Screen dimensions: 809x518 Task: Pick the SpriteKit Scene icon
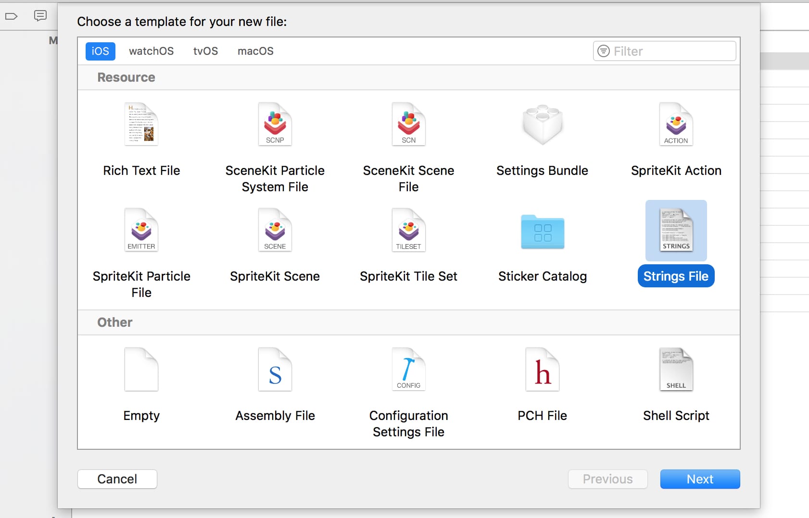point(275,230)
